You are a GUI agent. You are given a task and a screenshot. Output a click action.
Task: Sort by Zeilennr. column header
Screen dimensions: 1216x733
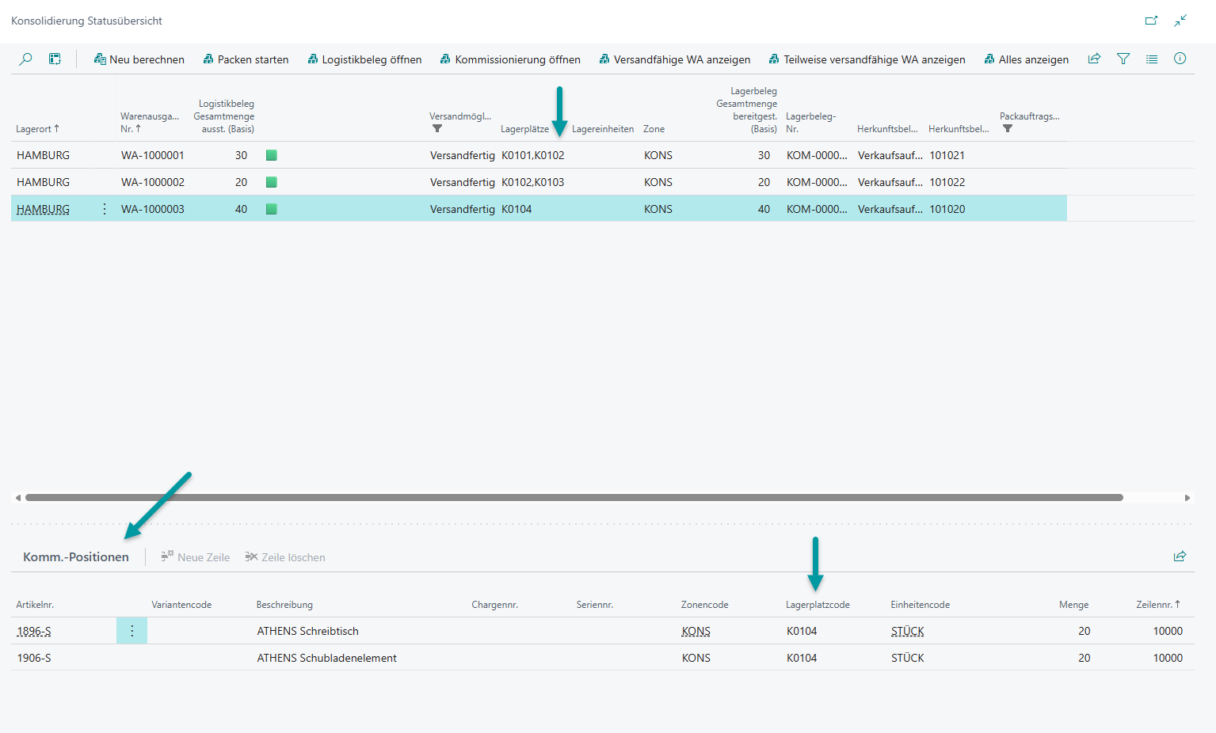pos(1158,605)
